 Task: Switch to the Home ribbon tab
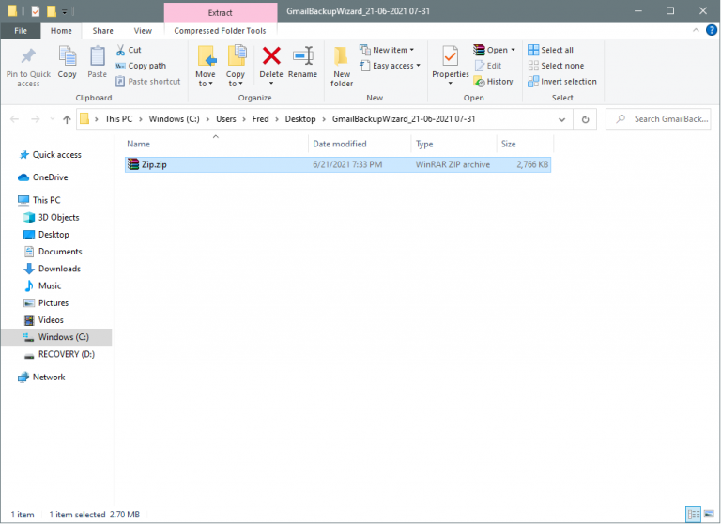[x=61, y=31]
